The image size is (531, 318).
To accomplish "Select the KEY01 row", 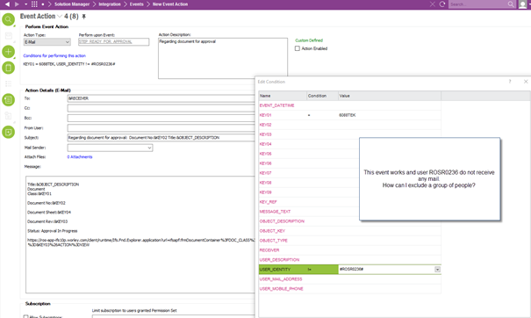I will 350,115.
